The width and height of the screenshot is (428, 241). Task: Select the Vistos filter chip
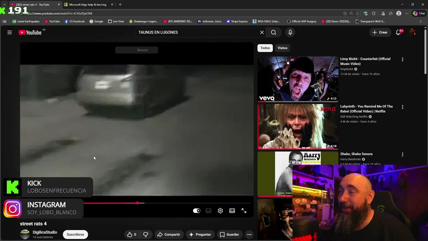282,48
